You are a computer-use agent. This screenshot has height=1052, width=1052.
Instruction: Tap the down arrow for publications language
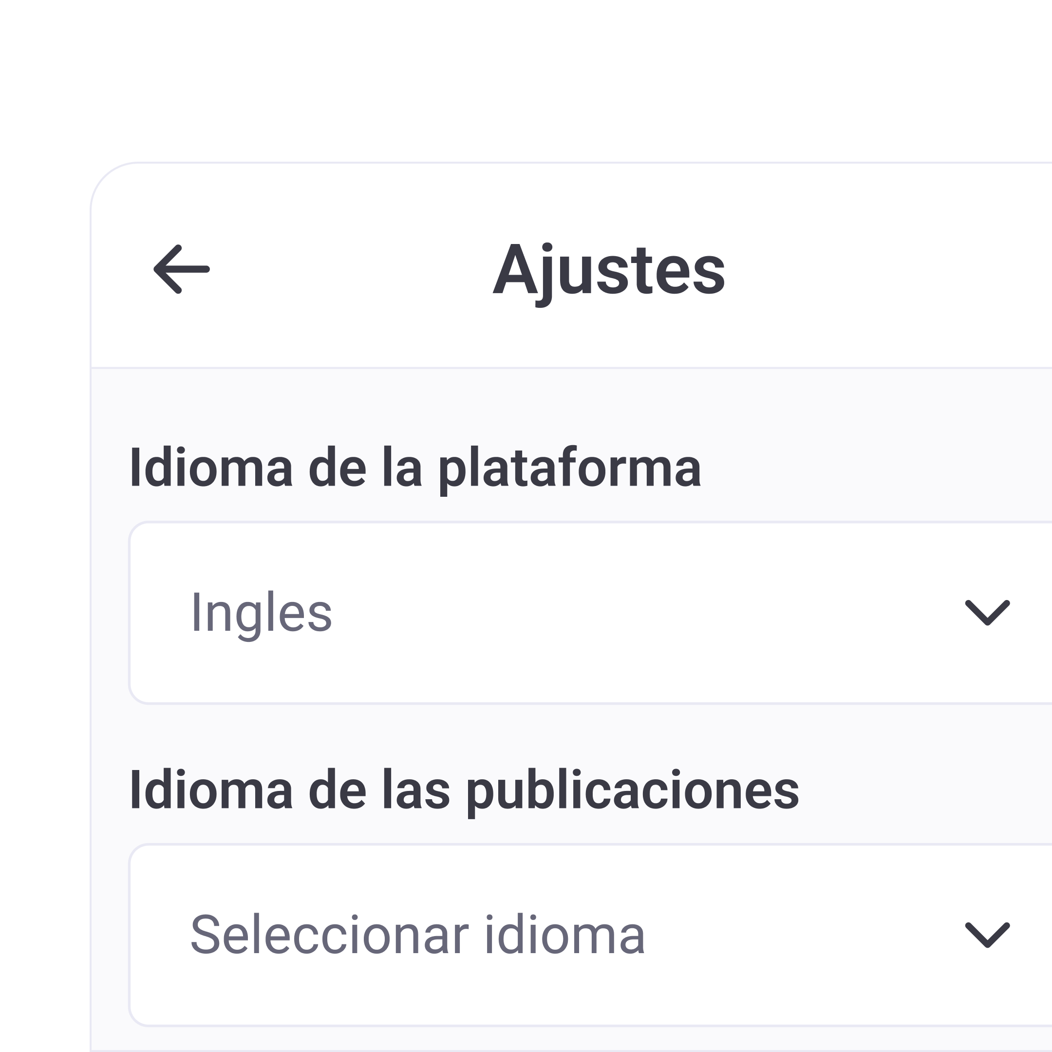pyautogui.click(x=987, y=935)
